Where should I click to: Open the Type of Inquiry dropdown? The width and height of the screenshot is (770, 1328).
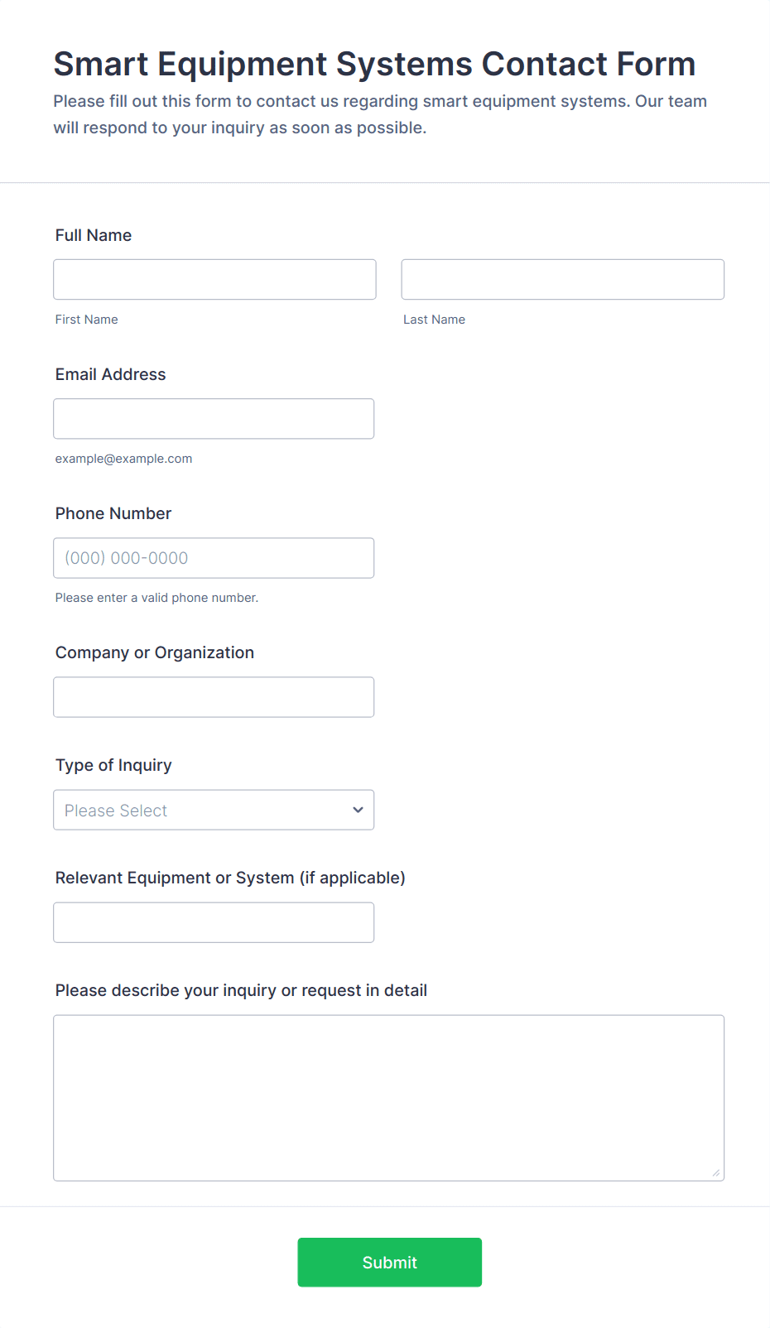tap(214, 810)
